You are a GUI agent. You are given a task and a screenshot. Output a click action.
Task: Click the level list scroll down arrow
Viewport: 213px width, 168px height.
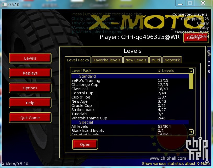(x=191, y=132)
